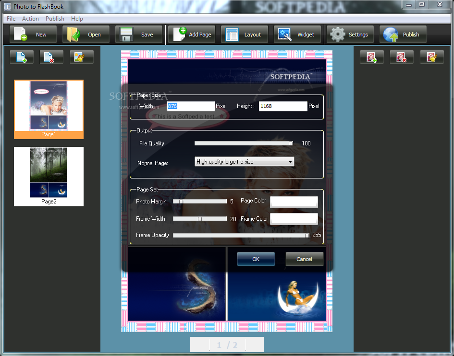Open the Action menu

[x=30, y=19]
